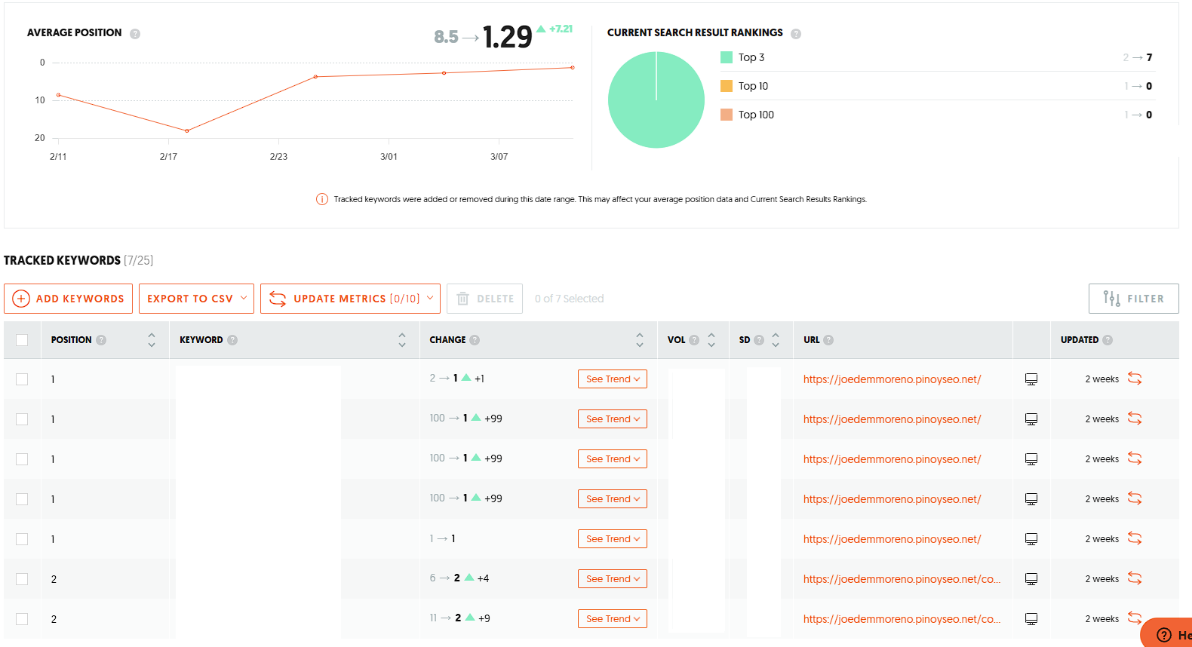Click the Add Keywords button
Viewport: 1192px width, 647px height.
pos(69,299)
